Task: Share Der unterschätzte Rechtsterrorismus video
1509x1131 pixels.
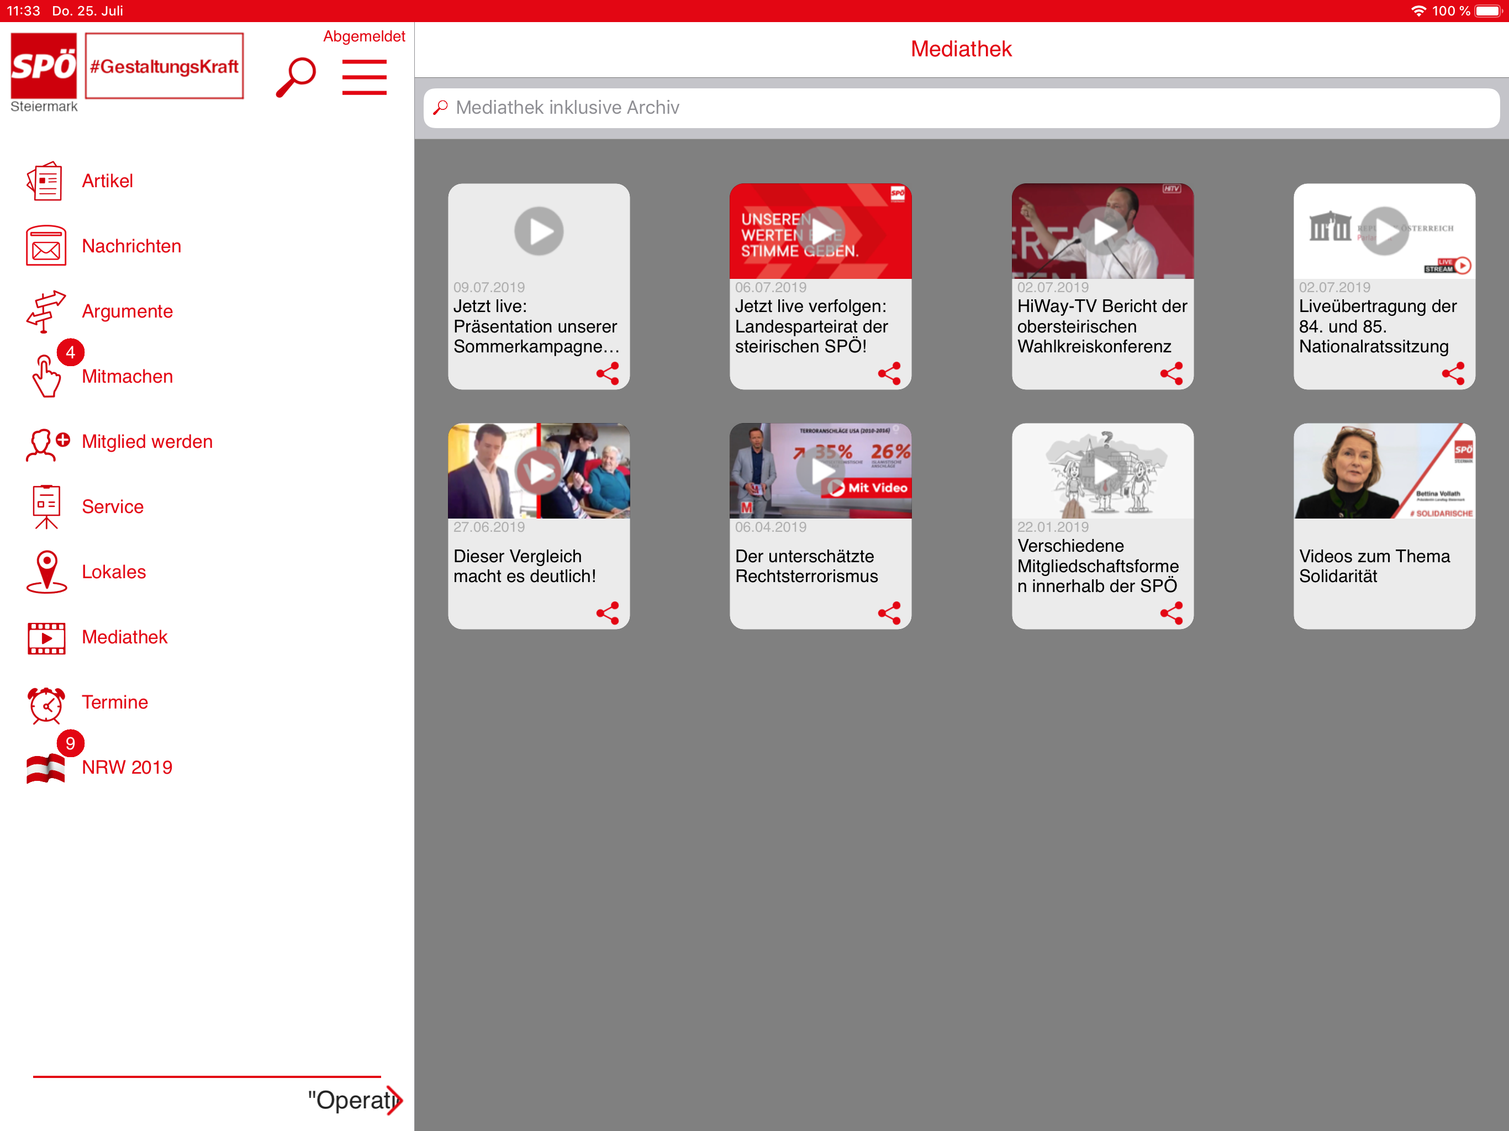Action: tap(889, 612)
